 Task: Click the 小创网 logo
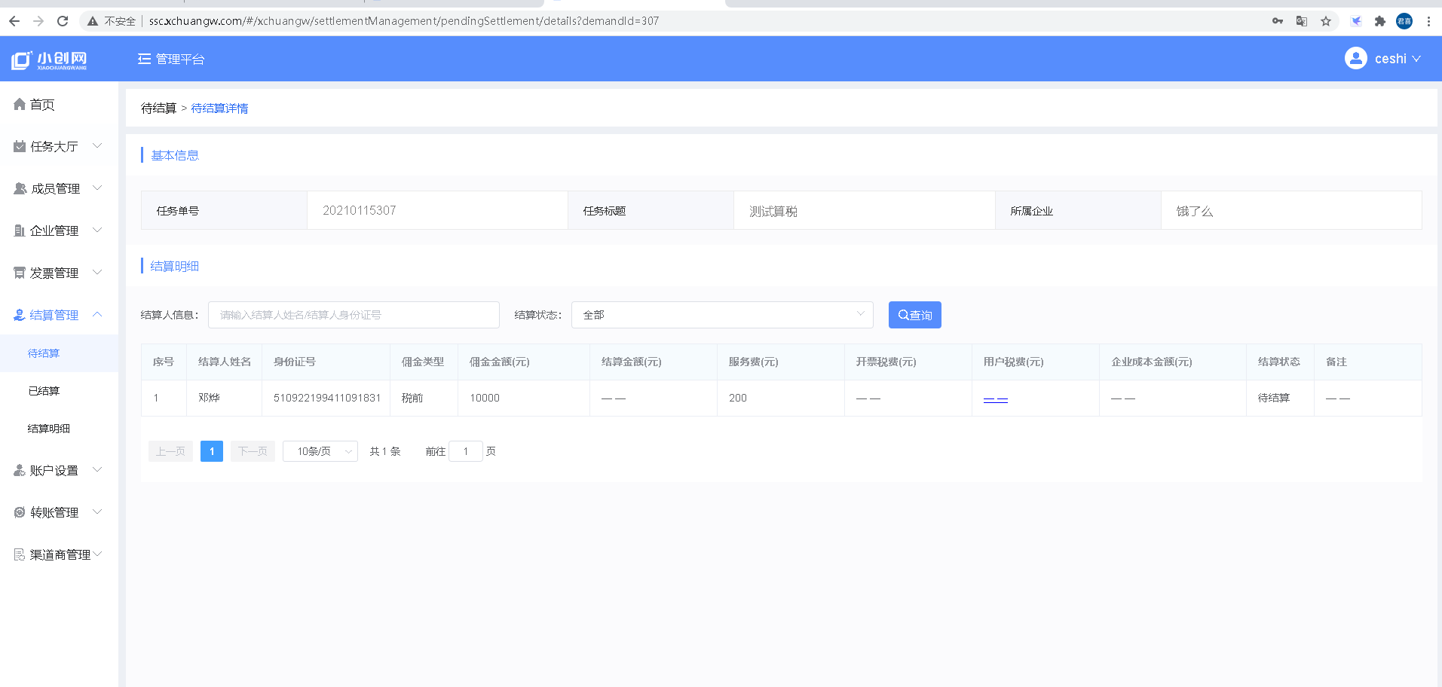50,60
